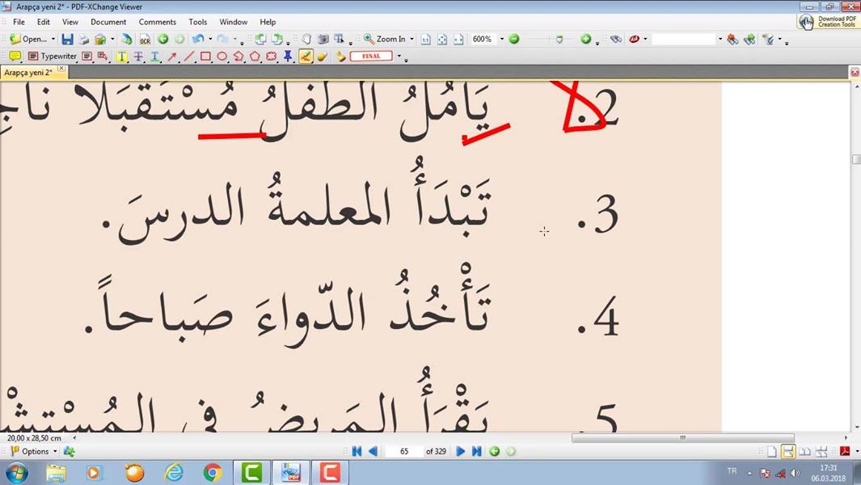Screen dimensions: 861x485
Task: Select the Snapshot camera tool
Action: coord(323,39)
